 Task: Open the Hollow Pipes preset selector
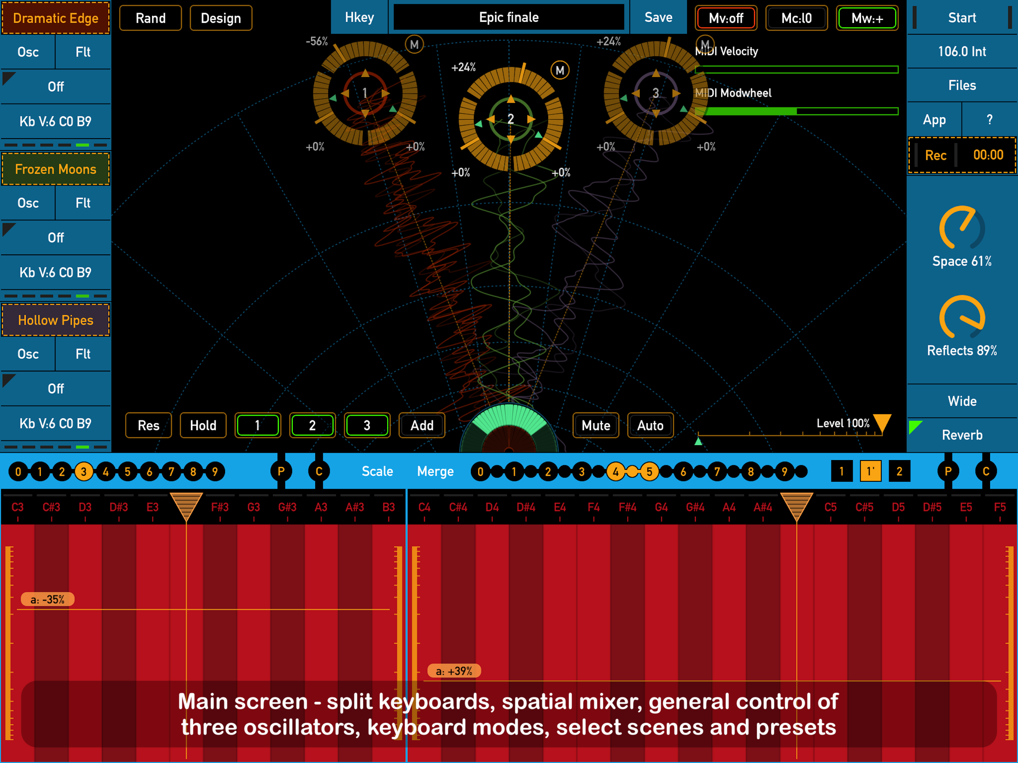[x=56, y=320]
